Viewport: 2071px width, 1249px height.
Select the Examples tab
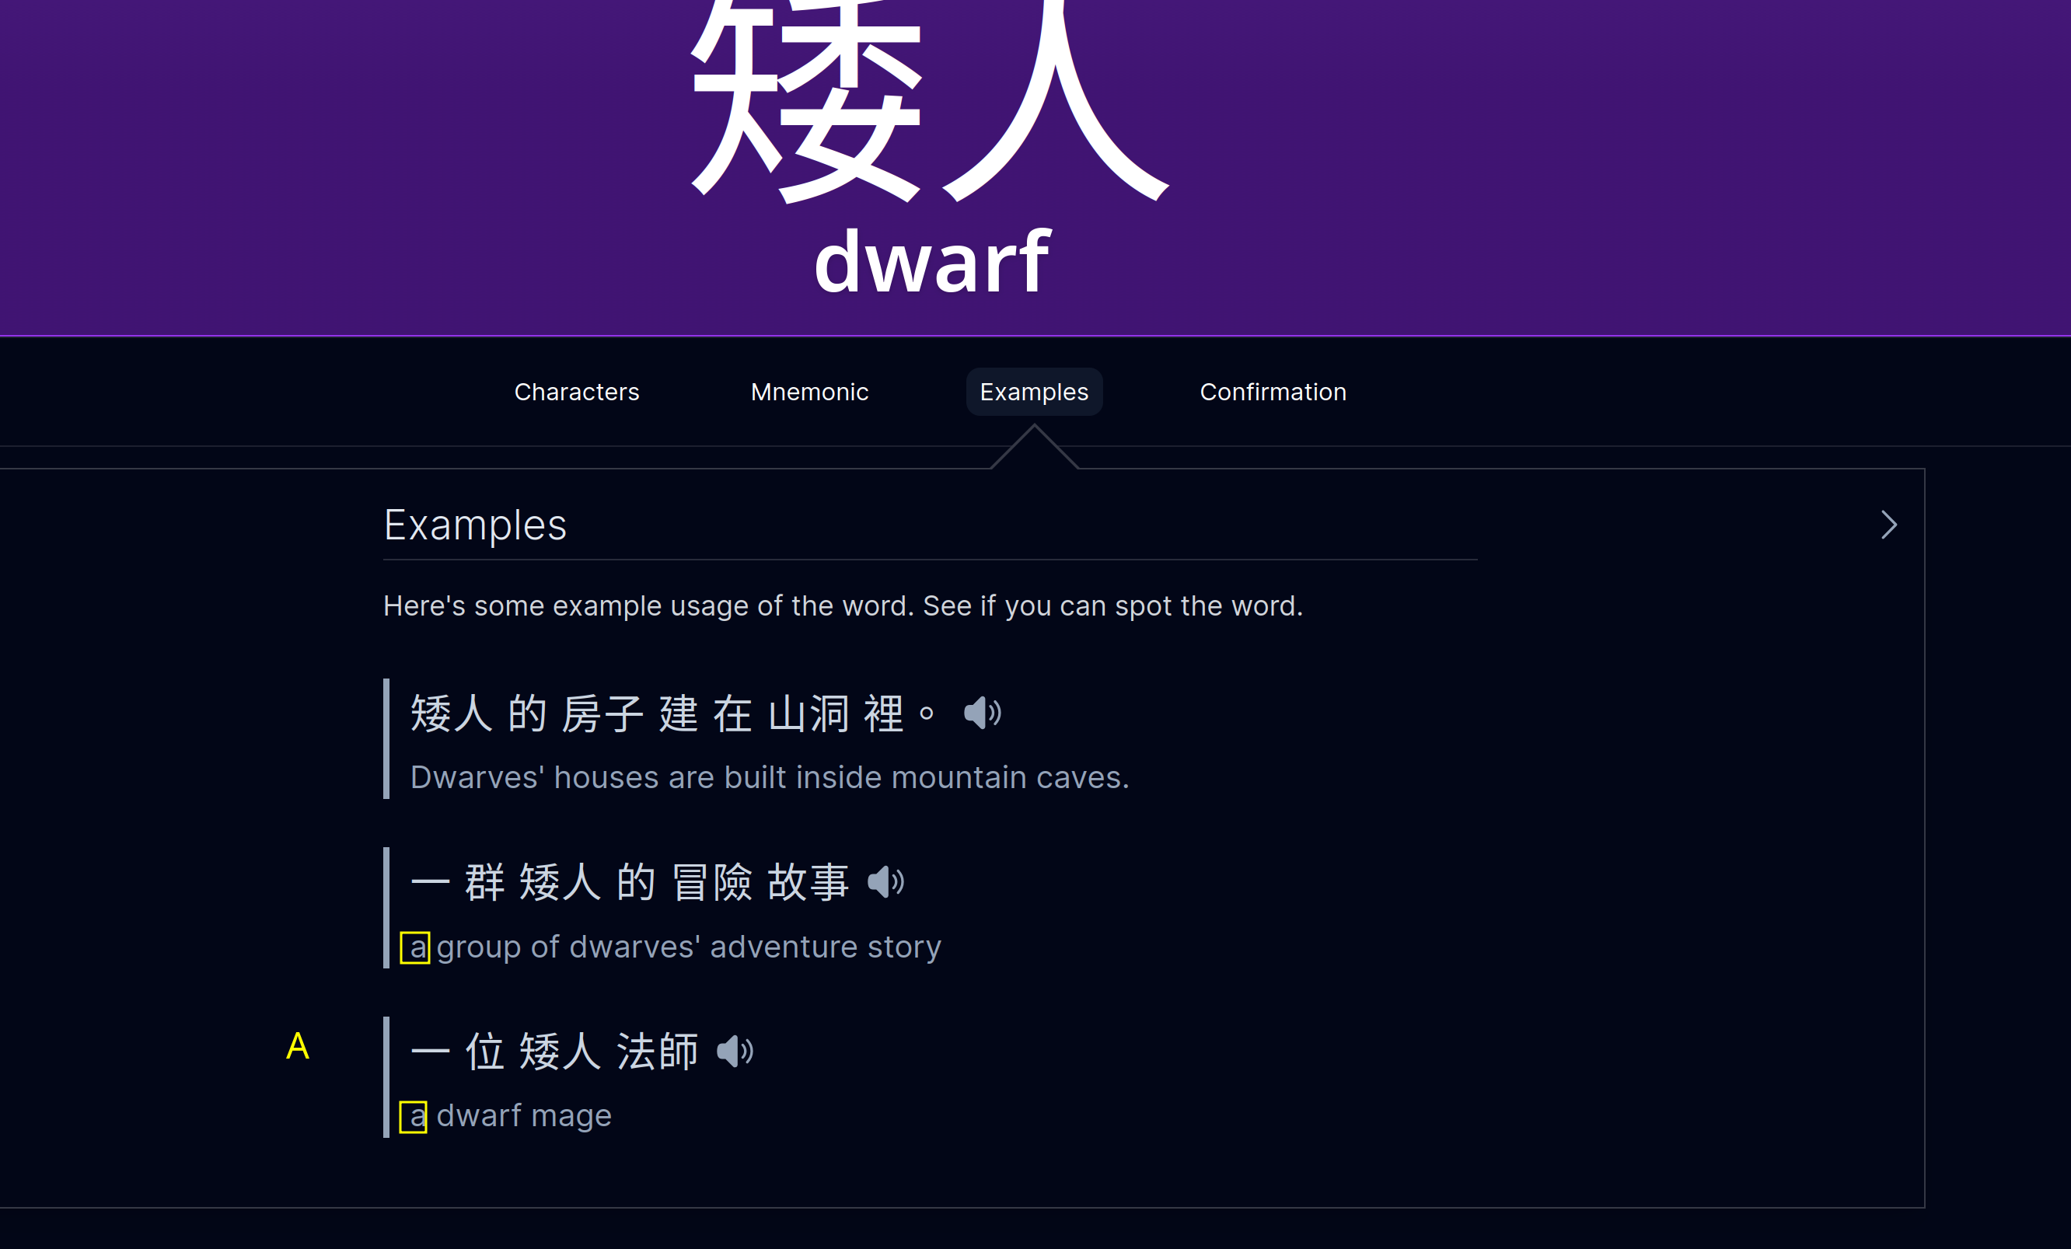[1034, 392]
